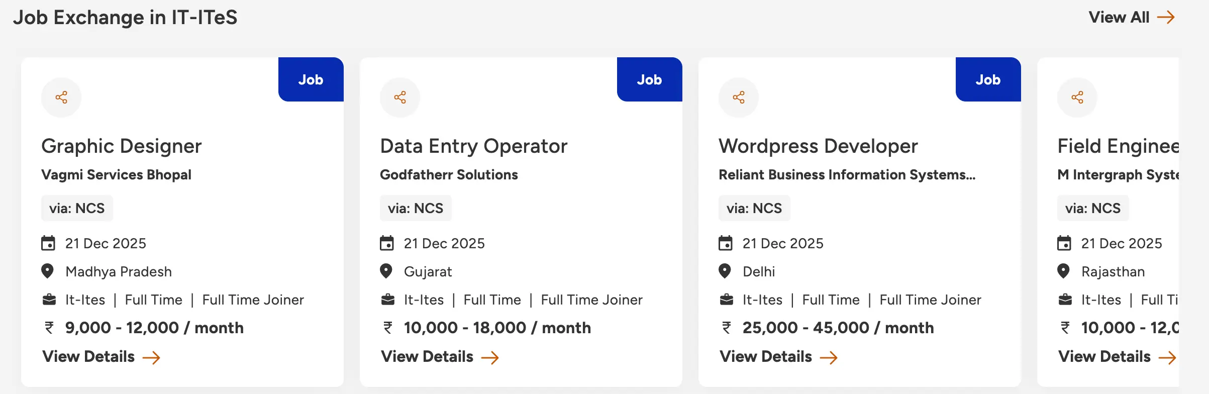
Task: Click the share icon on Data Entry Operator card
Action: click(x=399, y=97)
